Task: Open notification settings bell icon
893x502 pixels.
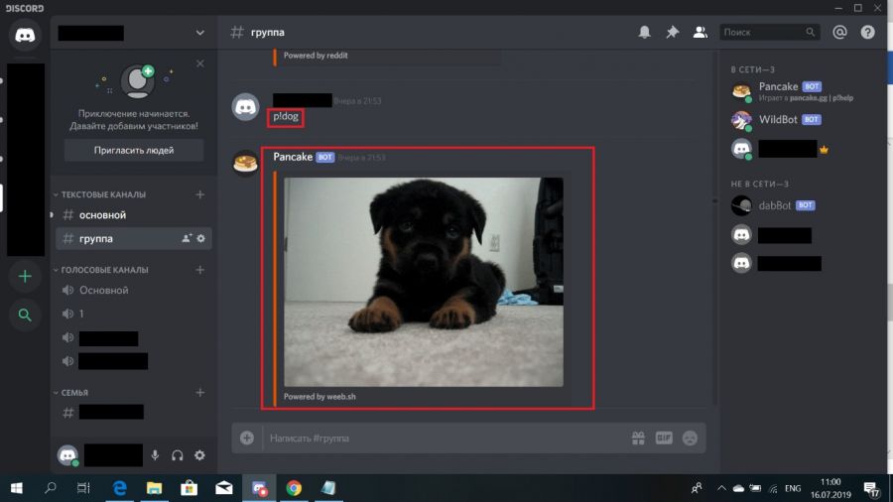Action: pyautogui.click(x=644, y=33)
